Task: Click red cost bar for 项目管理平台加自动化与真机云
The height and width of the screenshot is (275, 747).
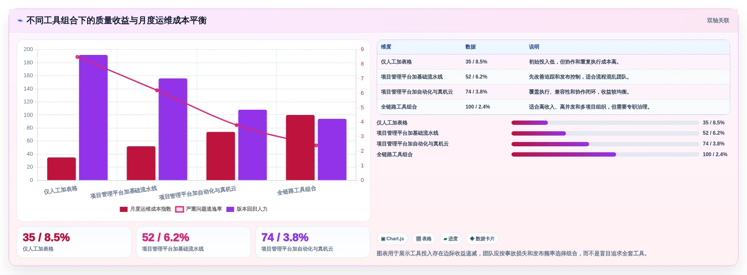Action: click(221, 156)
